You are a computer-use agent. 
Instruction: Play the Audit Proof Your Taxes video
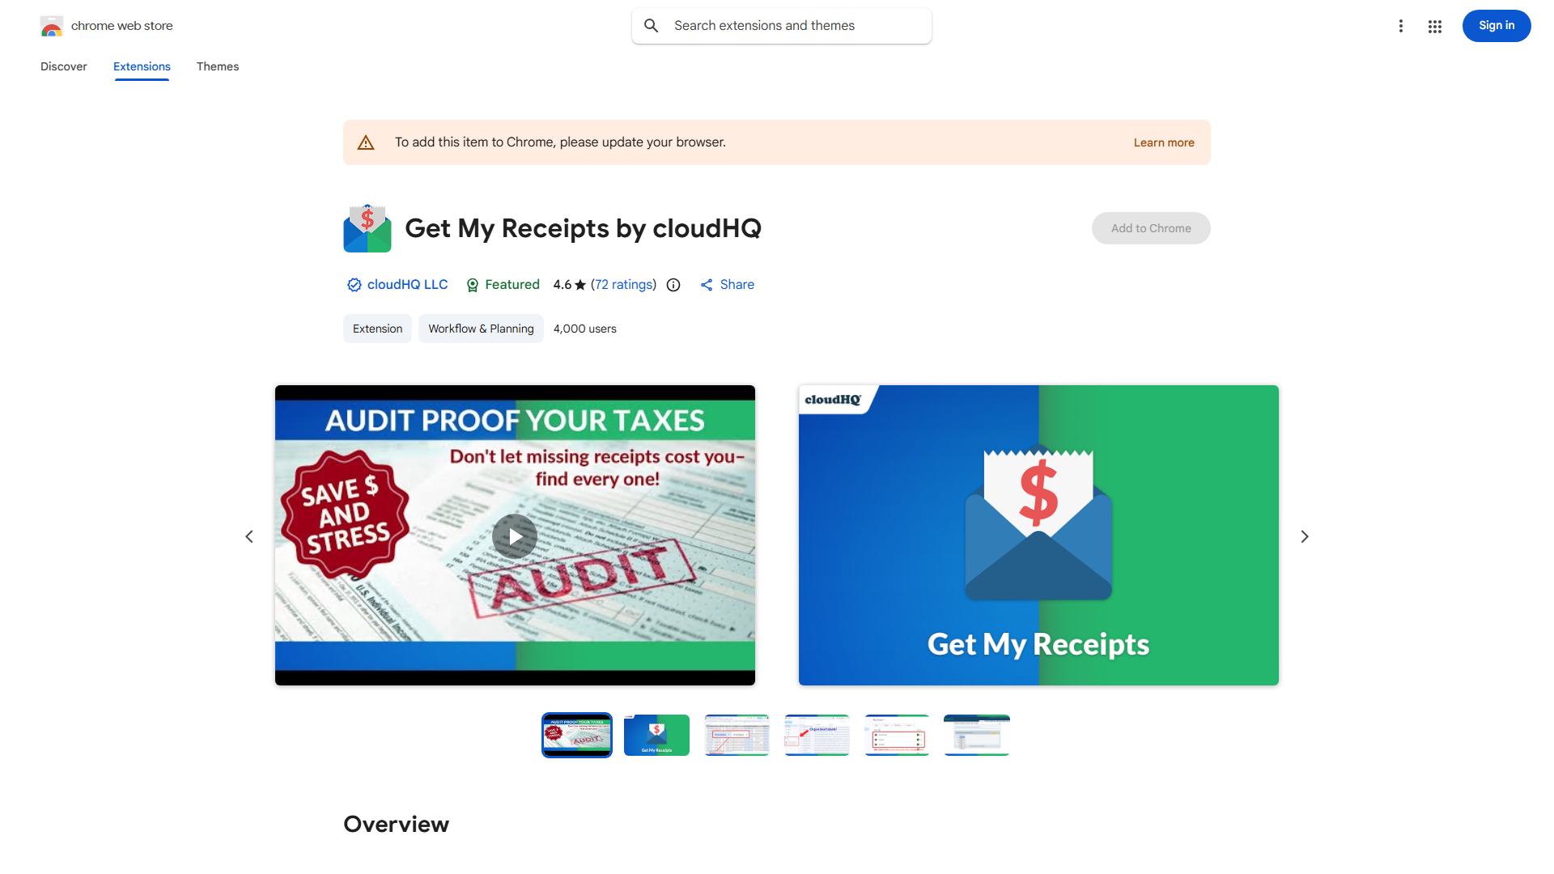[515, 536]
